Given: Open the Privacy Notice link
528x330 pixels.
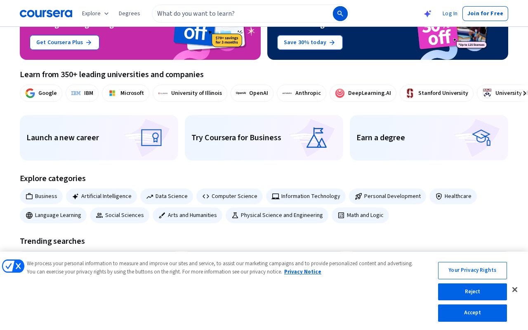Looking at the screenshot, I should tap(302, 272).
